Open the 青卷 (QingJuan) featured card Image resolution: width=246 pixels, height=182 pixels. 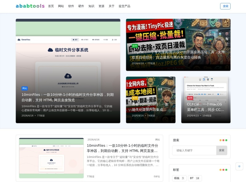tap(151, 100)
